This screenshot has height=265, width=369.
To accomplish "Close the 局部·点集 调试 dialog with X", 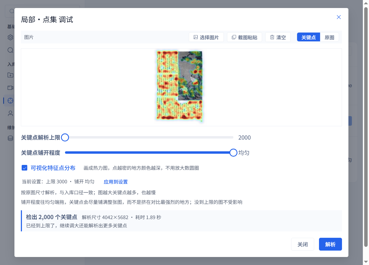I will pyautogui.click(x=339, y=17).
